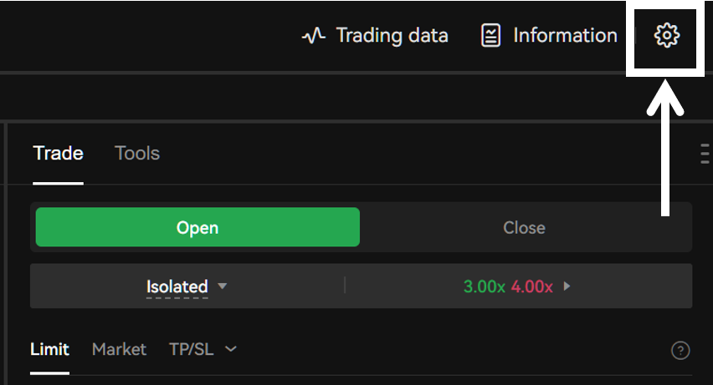Click the Isolated dropdown triangle arrow
Image resolution: width=713 pixels, height=385 pixels.
pos(223,286)
